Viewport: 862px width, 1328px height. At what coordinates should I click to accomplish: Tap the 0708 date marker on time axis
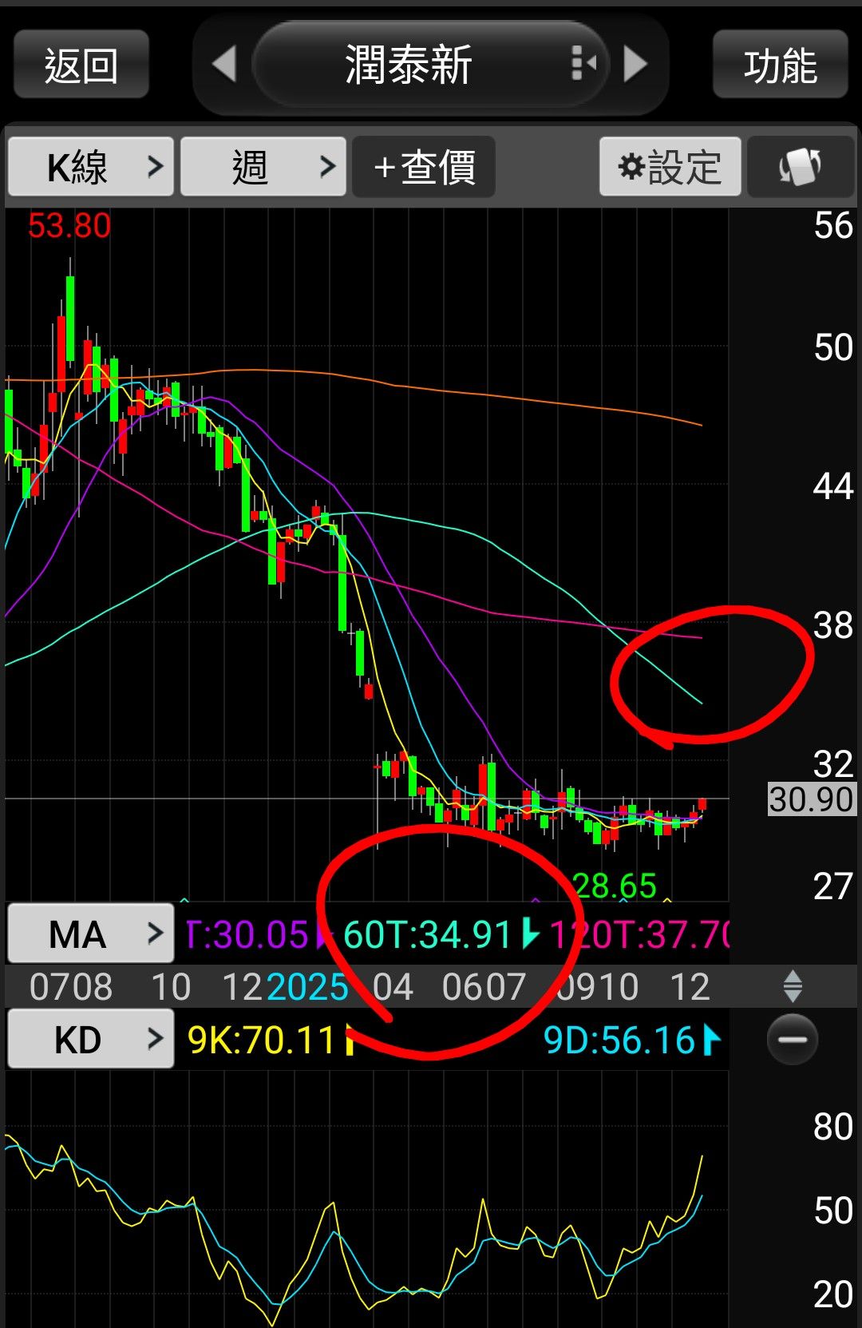(71, 987)
